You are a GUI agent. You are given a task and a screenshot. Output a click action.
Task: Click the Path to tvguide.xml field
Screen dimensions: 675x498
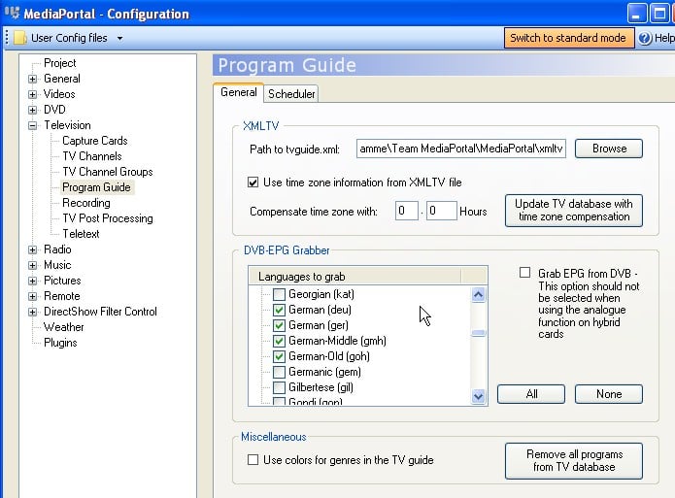(460, 149)
